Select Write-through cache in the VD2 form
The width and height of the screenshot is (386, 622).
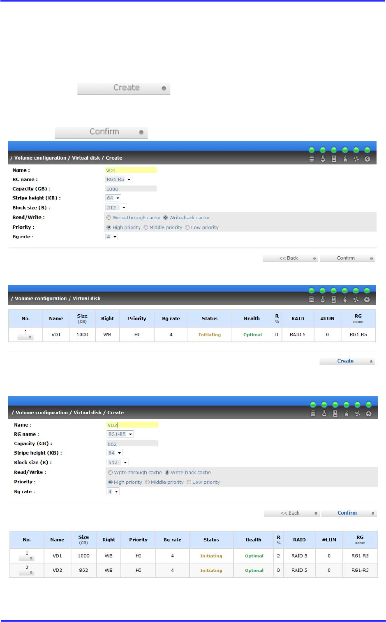[110, 472]
